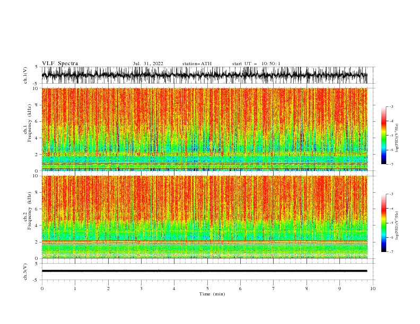Image resolution: width=420 pixels, height=324 pixels.
Task: Click the "-5" tick of the ch.1(V) axis
Action: (36, 84)
